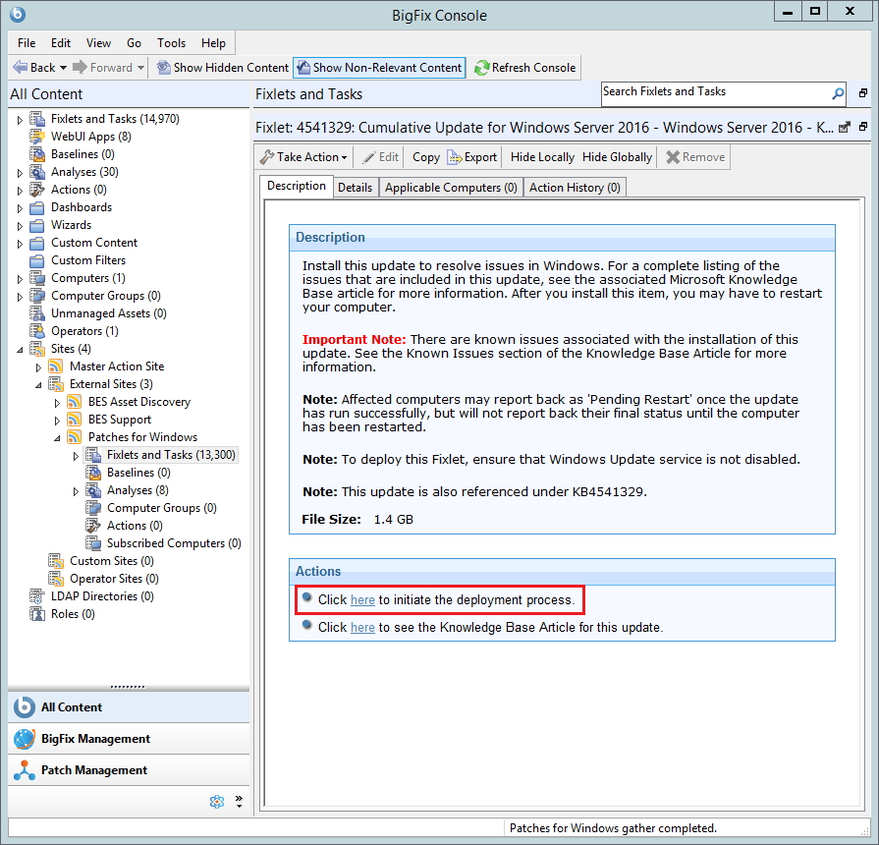Select the Description tab
The height and width of the screenshot is (845, 879).
tap(296, 186)
